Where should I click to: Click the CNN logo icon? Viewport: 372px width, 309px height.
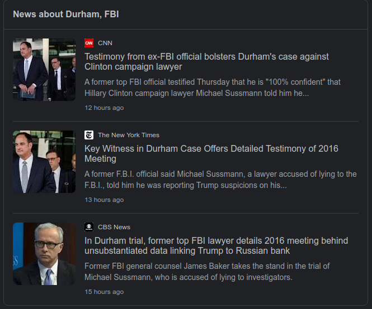pyautogui.click(x=89, y=43)
